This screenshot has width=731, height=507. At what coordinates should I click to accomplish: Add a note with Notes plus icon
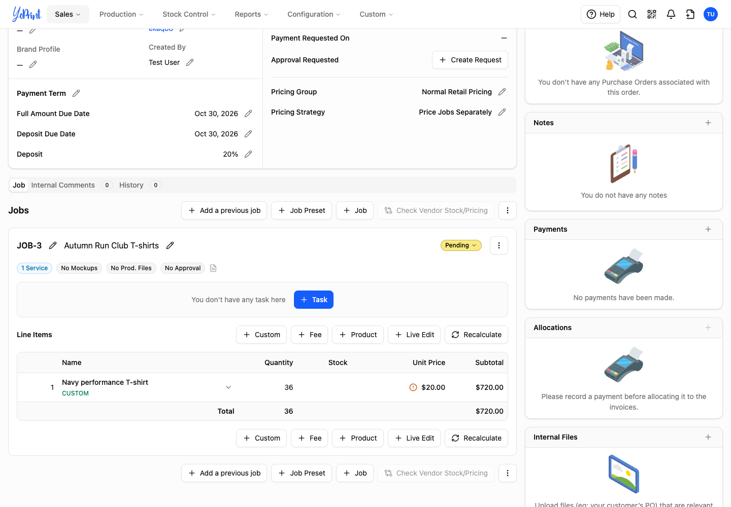pyautogui.click(x=708, y=123)
